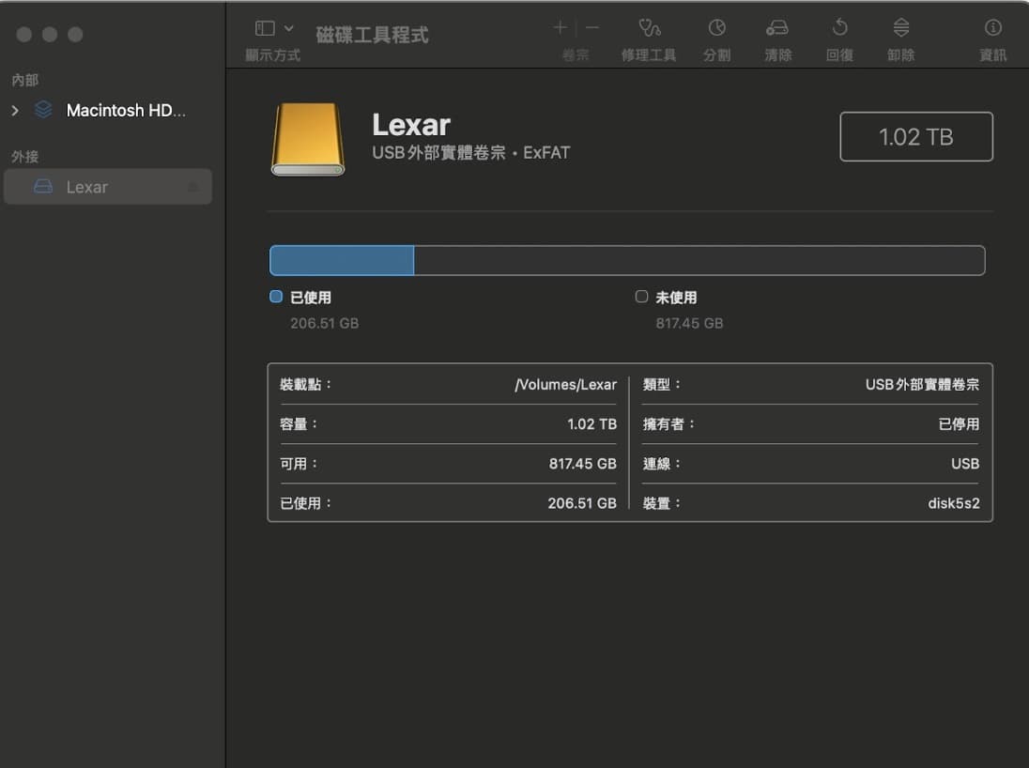
Task: Click the 裝載點 label in the table
Action: (x=306, y=385)
